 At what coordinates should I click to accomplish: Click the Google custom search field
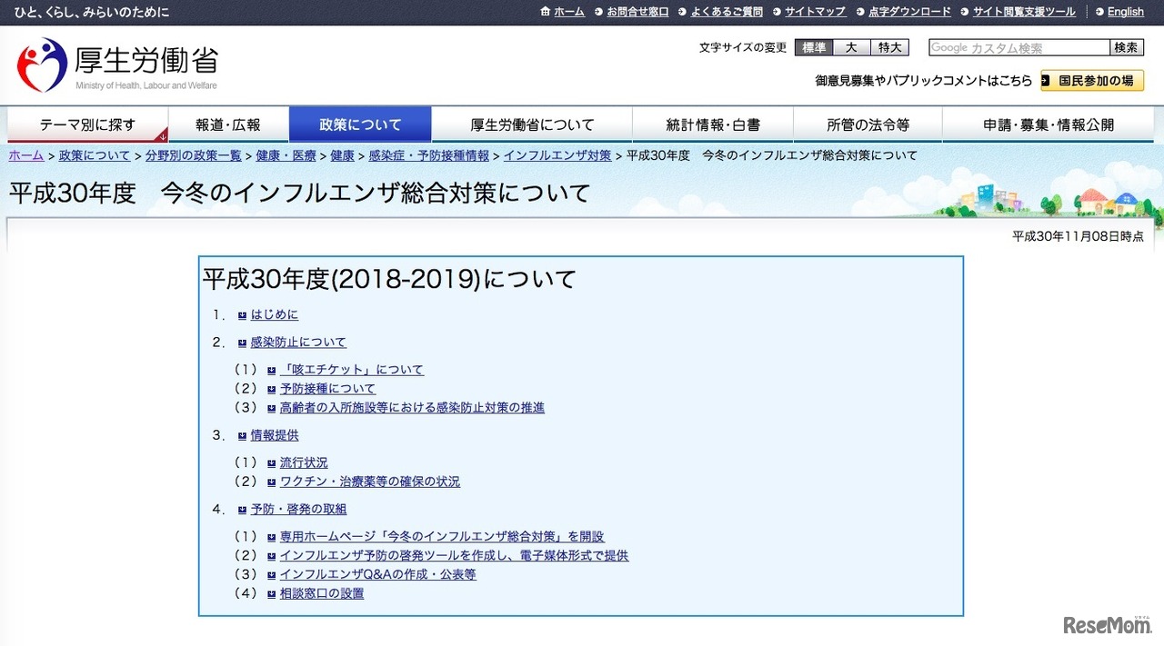coord(1018,48)
